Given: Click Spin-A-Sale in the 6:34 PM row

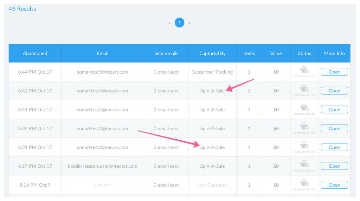Looking at the screenshot, I should (x=212, y=128).
